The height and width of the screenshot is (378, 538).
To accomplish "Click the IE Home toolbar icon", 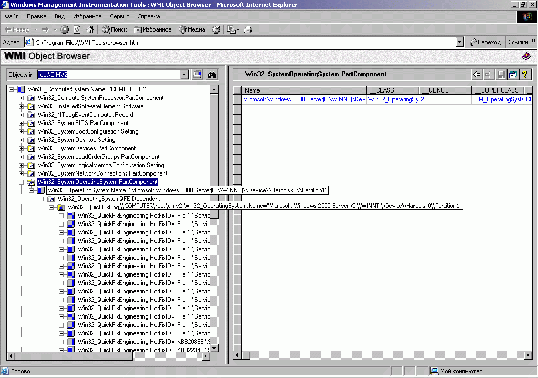I will [90, 29].
